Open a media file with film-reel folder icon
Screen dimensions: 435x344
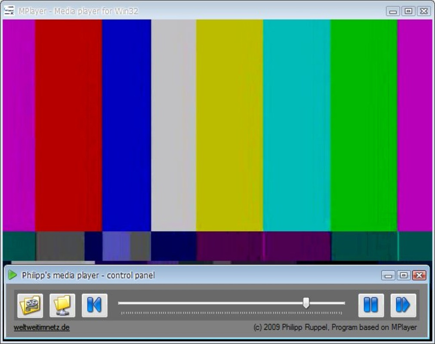click(x=30, y=305)
